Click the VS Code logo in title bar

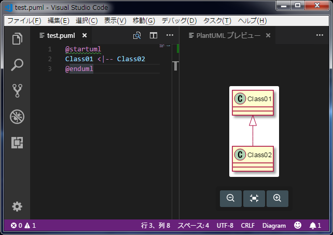[x=9, y=8]
